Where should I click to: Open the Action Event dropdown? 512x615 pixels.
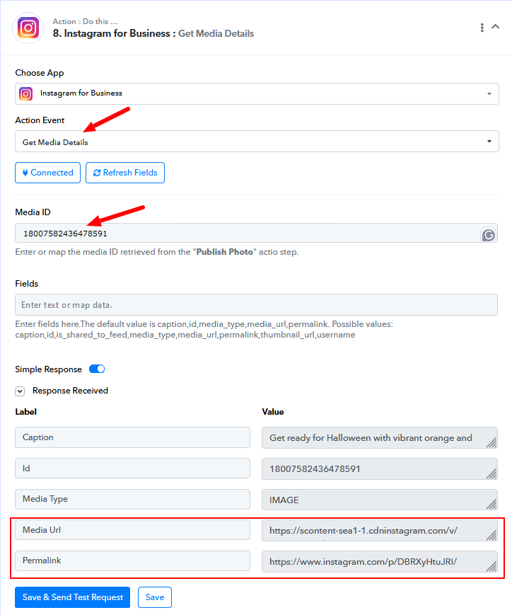tap(257, 142)
